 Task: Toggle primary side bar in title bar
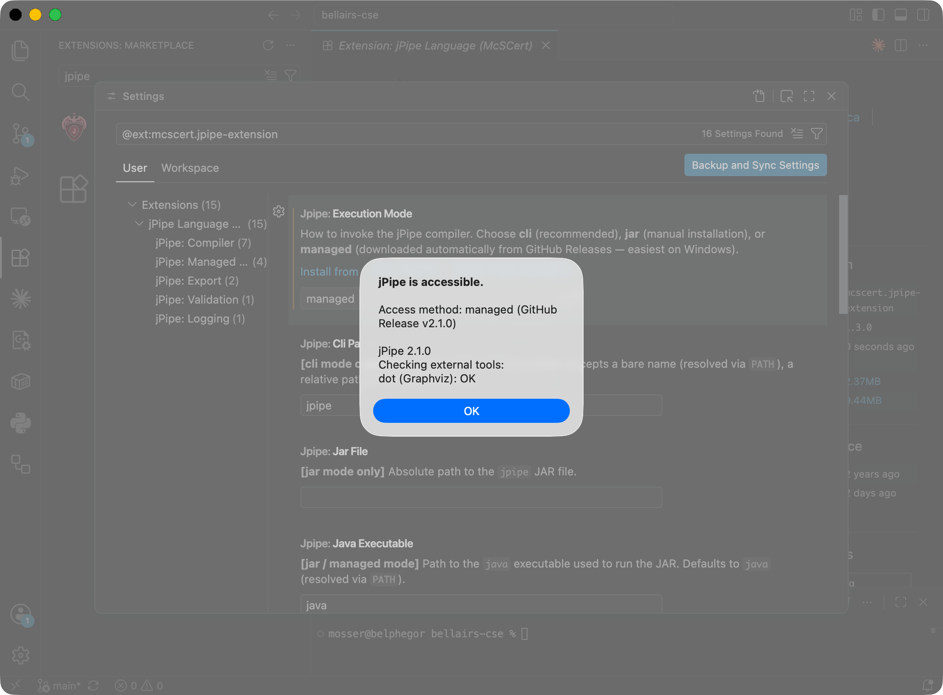coord(878,15)
